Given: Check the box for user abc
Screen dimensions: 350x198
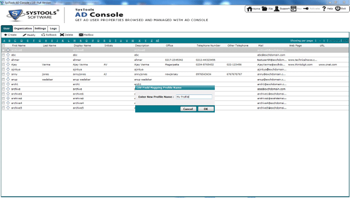Looking at the screenshot, I should point(3,55).
